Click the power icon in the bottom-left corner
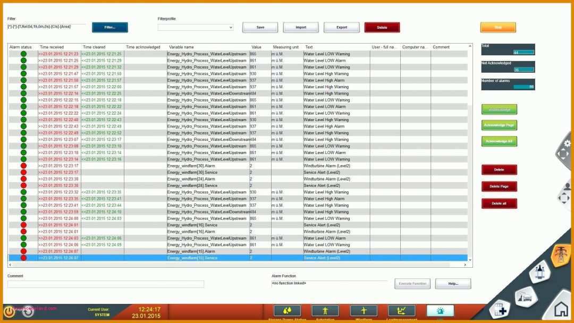The width and height of the screenshot is (574, 323). [x=9, y=311]
